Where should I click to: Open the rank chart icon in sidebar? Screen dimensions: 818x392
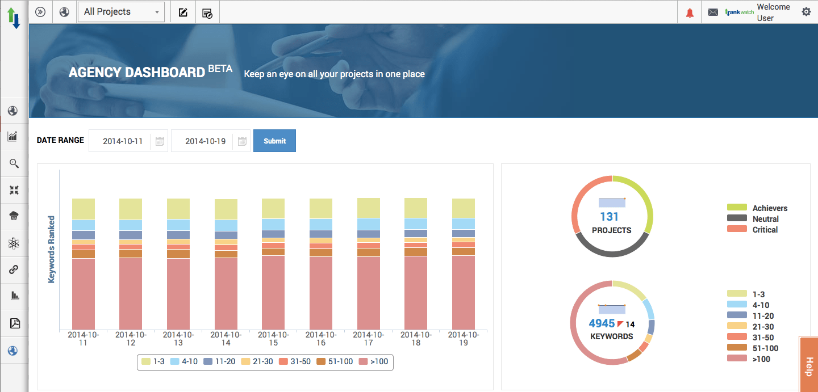coord(14,137)
